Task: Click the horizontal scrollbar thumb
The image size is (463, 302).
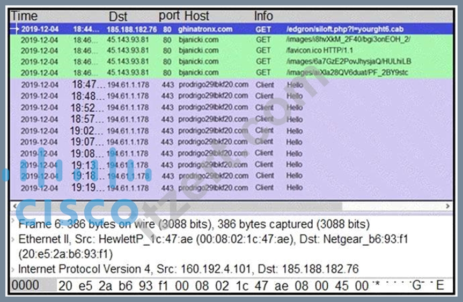Action: (180, 206)
